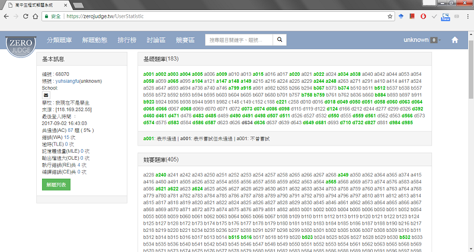The height and width of the screenshot is (252, 474).
Task: Open Chrome's three-dot menu
Action: [466, 16]
